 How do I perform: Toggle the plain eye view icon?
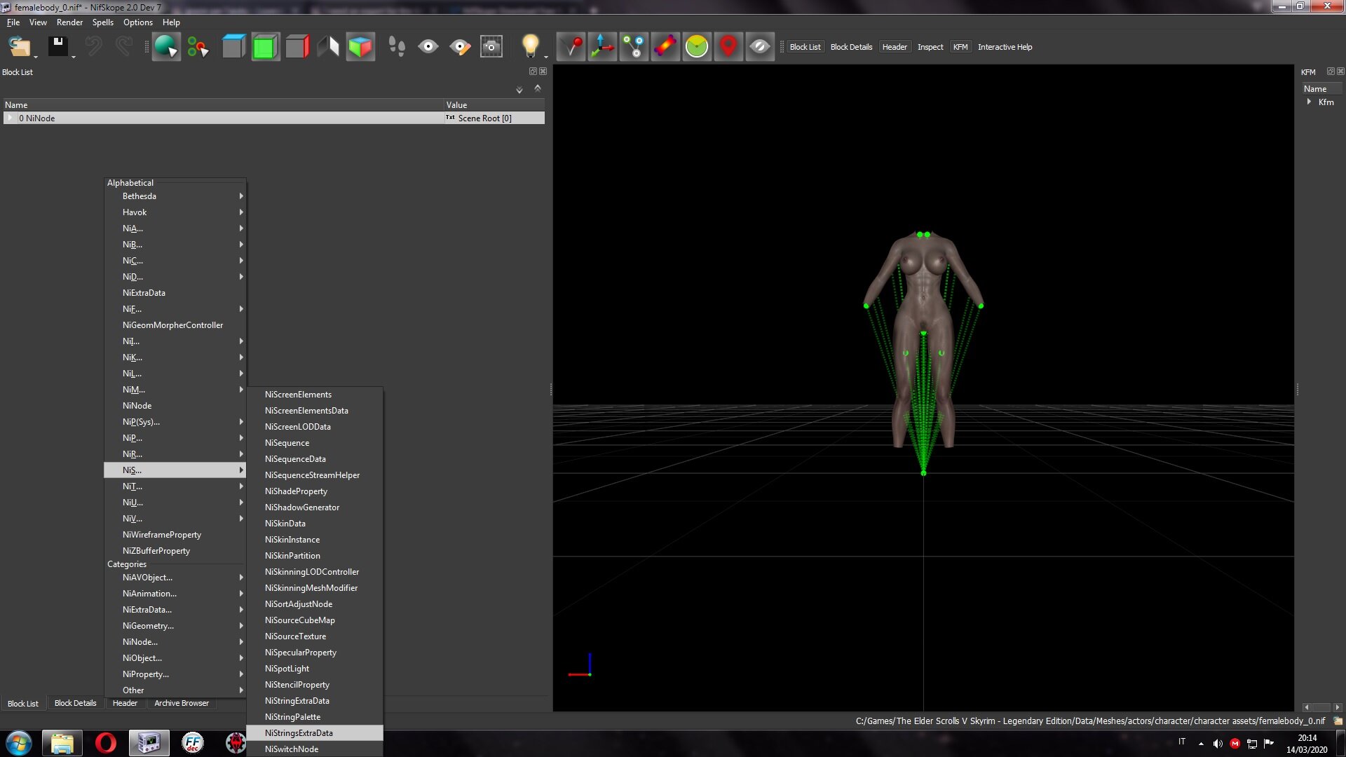point(428,47)
